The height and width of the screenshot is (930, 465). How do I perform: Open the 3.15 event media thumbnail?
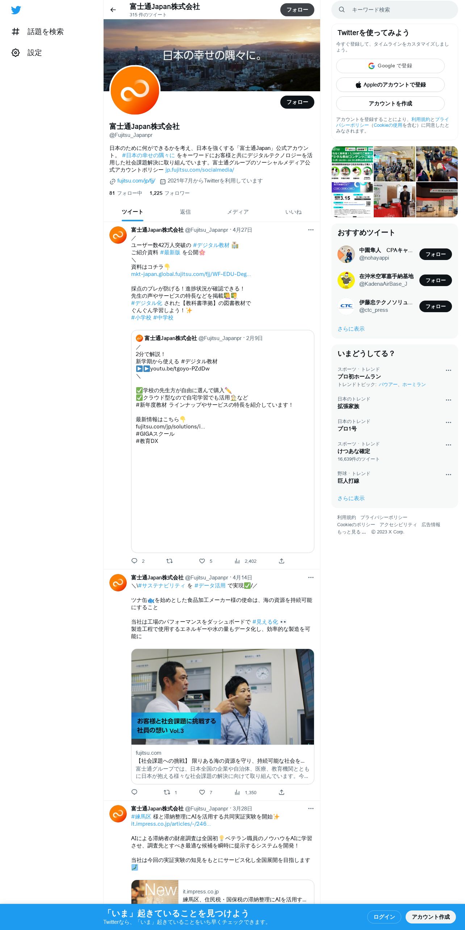pyautogui.click(x=352, y=200)
